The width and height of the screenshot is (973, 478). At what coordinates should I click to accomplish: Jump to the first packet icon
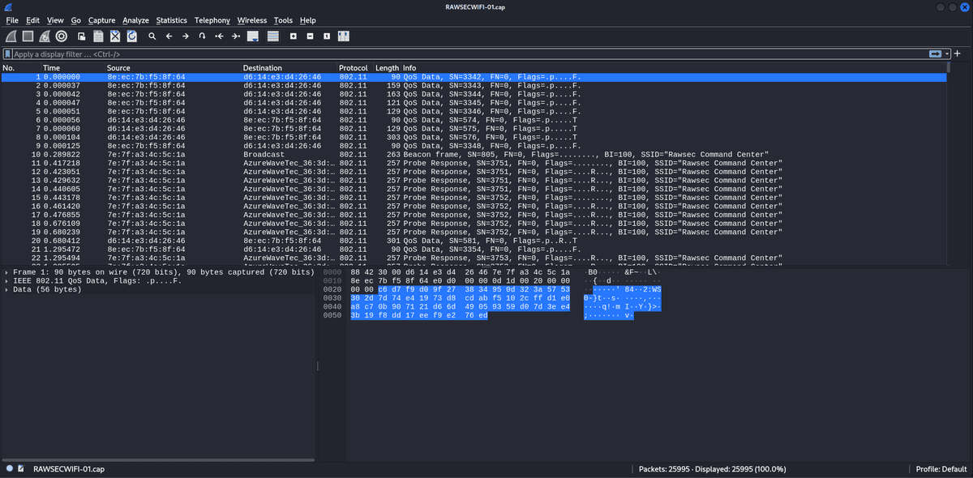[219, 36]
